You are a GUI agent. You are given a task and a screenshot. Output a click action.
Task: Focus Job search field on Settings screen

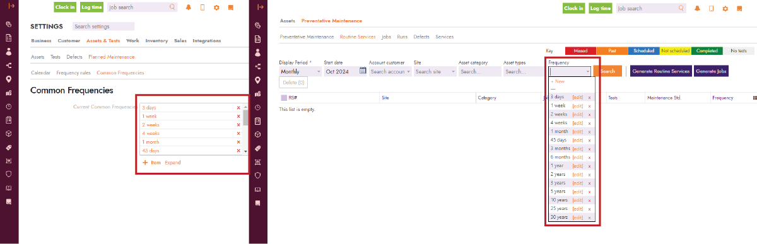coord(142,8)
